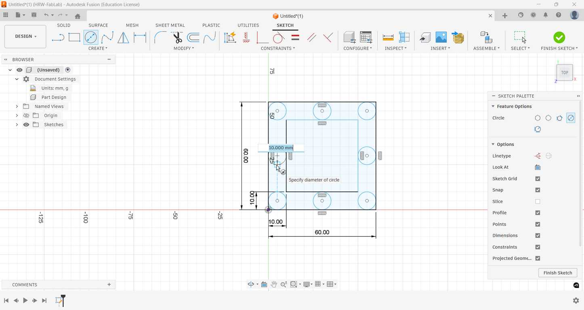Activate the 2-point Circle tool in toolbar
Screen dimensions: 584x310
pos(91,38)
